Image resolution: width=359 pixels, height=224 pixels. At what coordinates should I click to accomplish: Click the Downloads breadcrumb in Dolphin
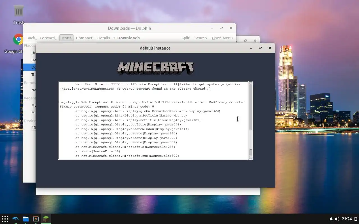click(x=128, y=38)
